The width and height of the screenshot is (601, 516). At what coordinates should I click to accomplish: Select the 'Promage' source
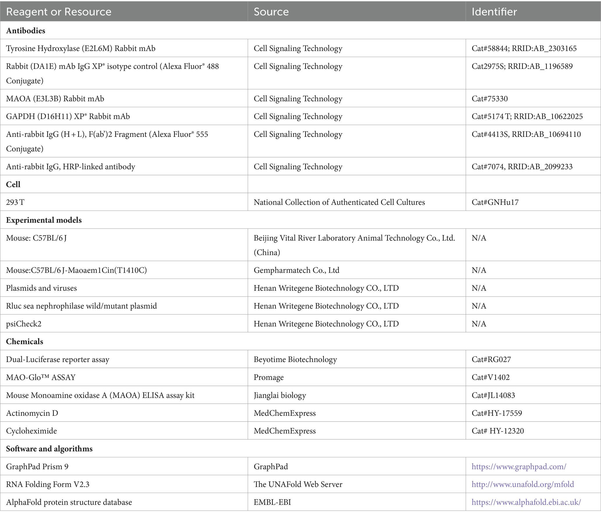pos(269,377)
